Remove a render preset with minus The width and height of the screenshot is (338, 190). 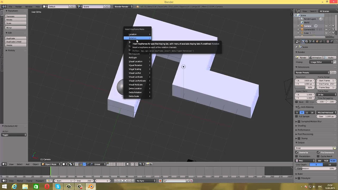point(335,73)
